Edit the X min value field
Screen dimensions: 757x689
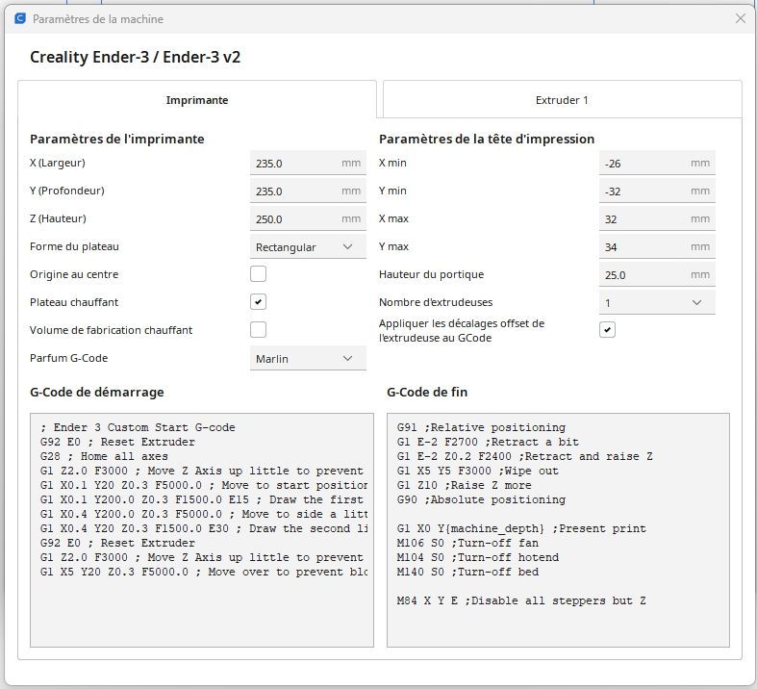(657, 164)
